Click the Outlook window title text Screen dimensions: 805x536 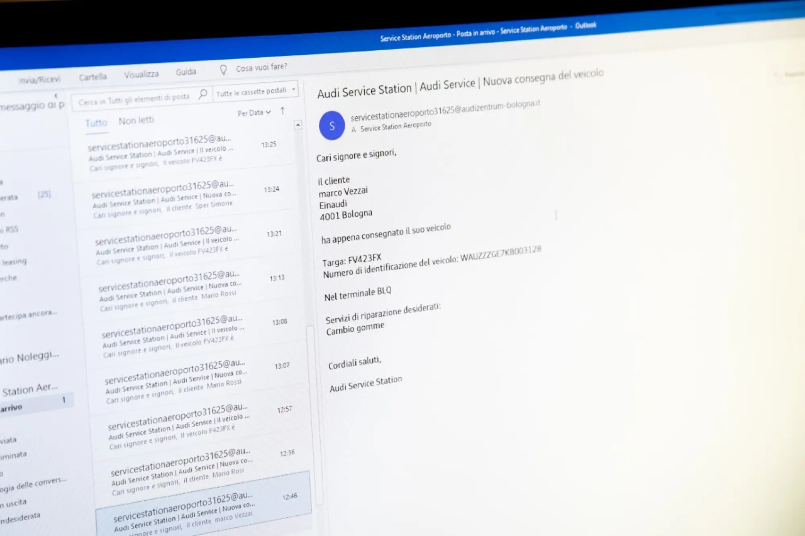coord(488,32)
